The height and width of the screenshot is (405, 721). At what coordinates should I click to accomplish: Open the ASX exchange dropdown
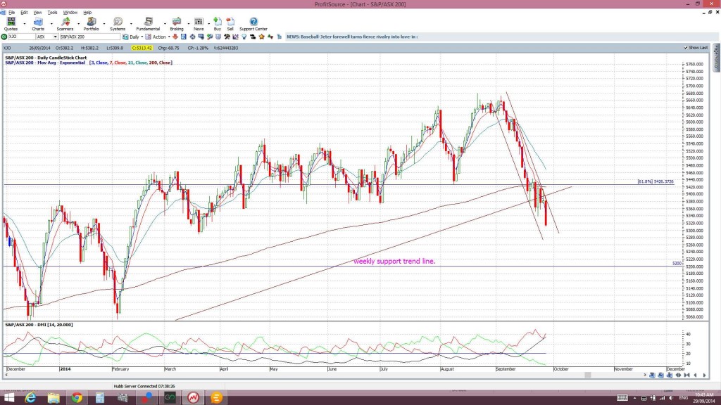pos(55,37)
